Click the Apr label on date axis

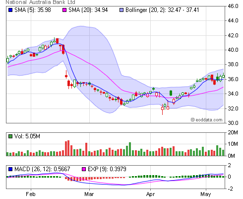[x=150, y=194]
